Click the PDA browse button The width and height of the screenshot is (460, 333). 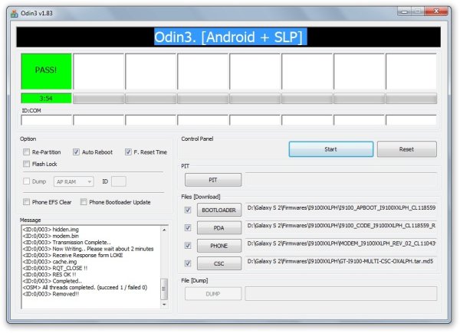[x=219, y=228]
